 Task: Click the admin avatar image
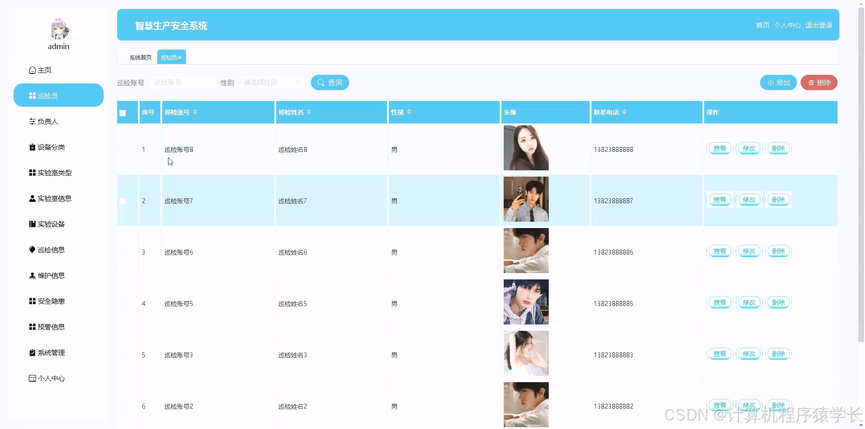(59, 29)
